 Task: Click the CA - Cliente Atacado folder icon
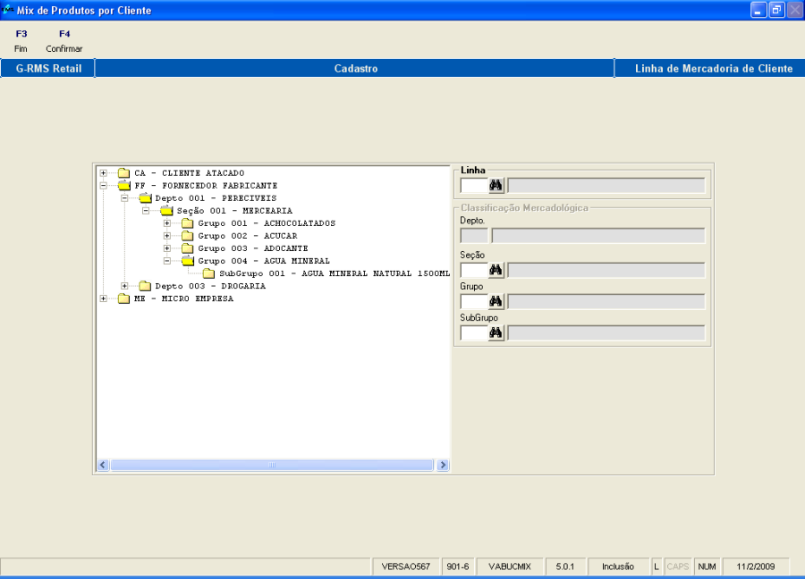(123, 173)
